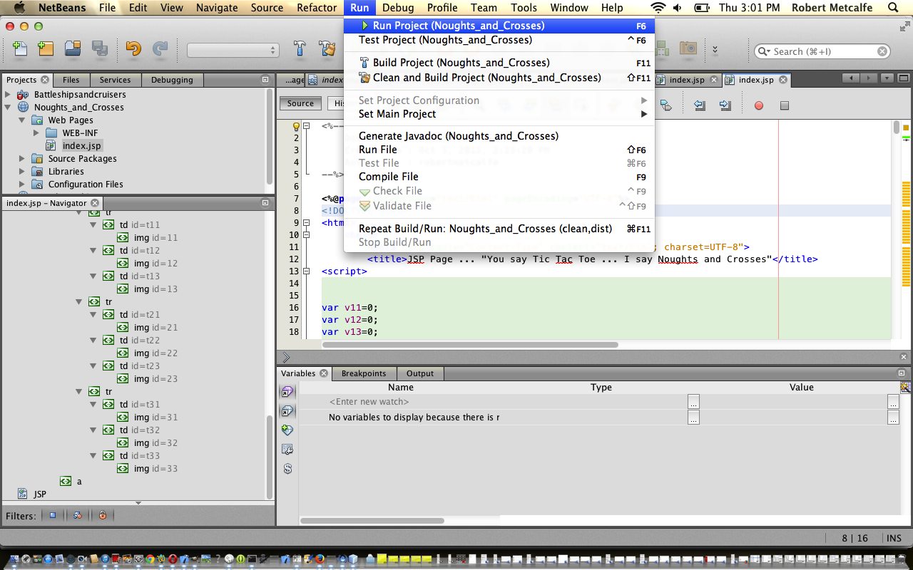Click the editor horizontal scrollbar
The height and width of the screenshot is (570, 913).
[469, 345]
